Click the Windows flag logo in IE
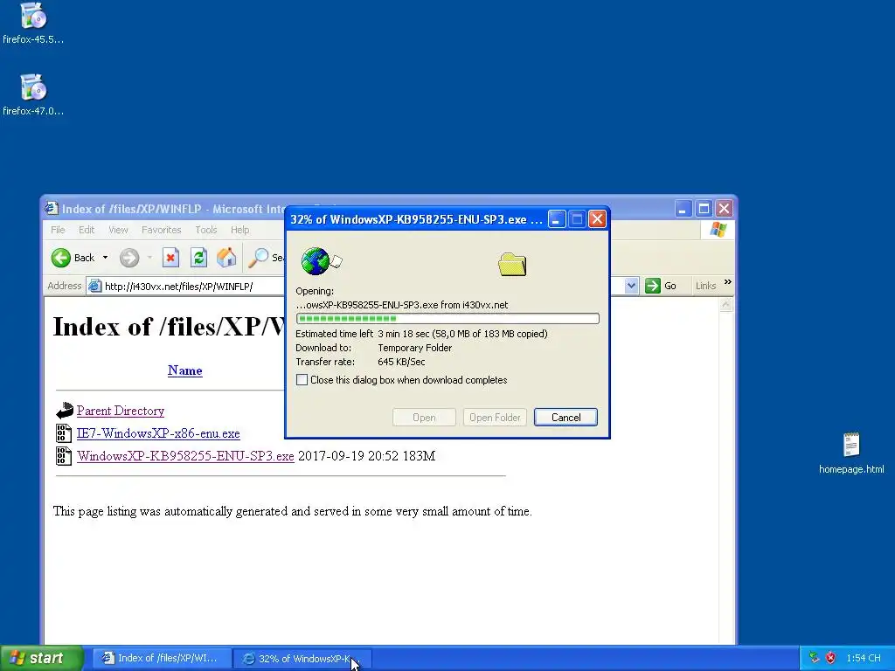This screenshot has width=895, height=671. (x=718, y=230)
